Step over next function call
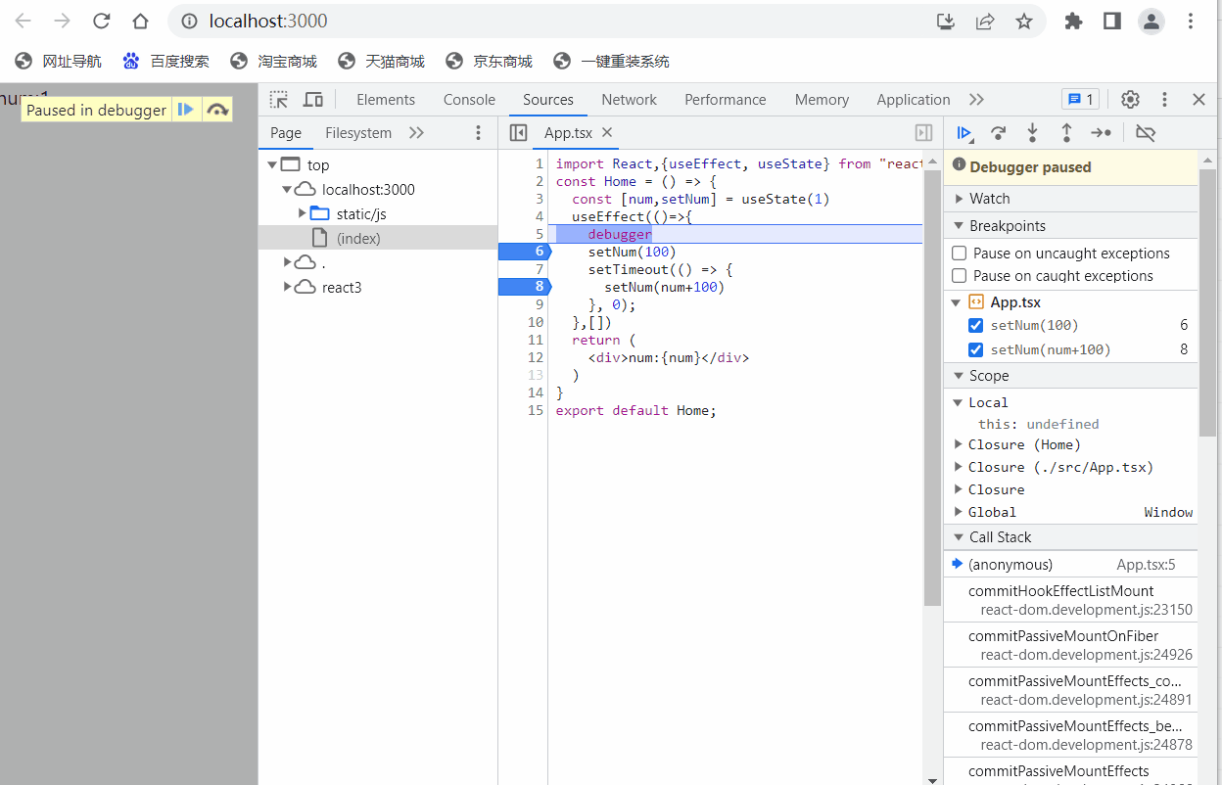The height and width of the screenshot is (785, 1222). point(998,132)
